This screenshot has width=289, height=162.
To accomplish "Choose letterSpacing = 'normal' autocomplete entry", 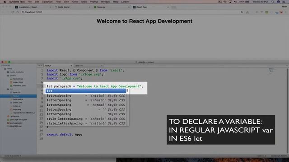I will (x=86, y=105).
